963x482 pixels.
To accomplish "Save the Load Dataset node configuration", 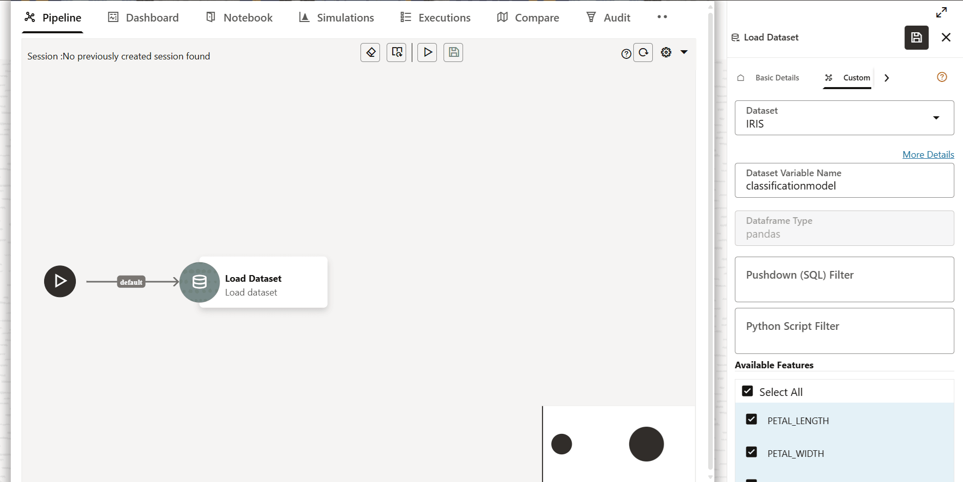I will 916,37.
